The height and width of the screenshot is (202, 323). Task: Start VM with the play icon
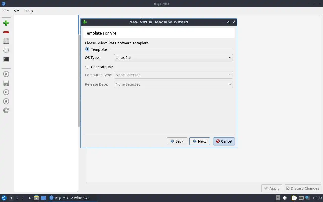(6, 74)
